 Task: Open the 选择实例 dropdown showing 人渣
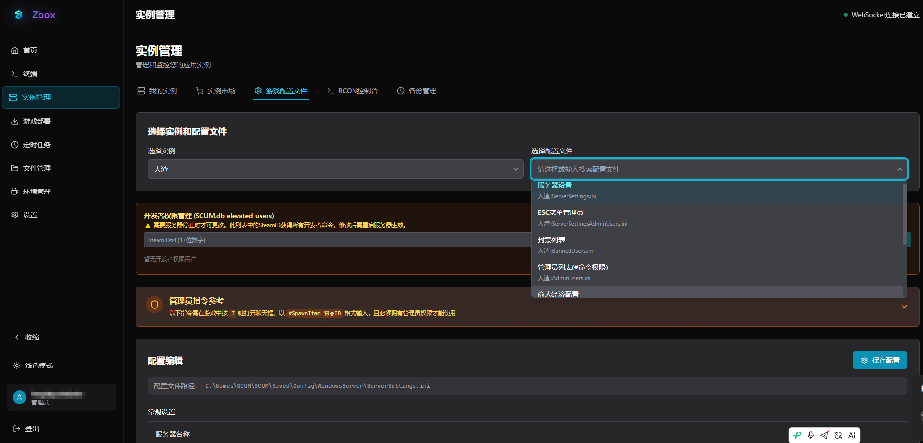point(335,169)
